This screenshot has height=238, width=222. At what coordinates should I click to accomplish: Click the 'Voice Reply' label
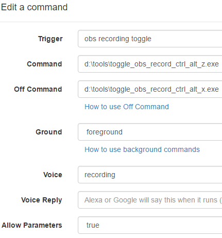tap(42, 200)
